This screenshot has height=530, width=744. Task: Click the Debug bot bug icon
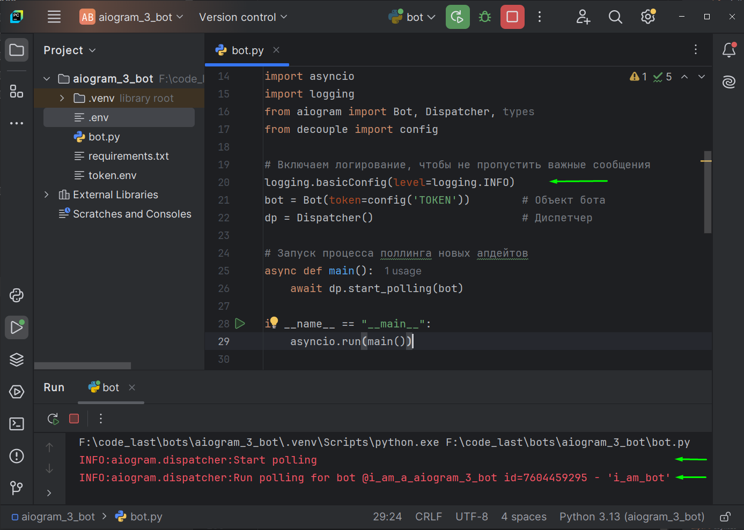(x=485, y=17)
